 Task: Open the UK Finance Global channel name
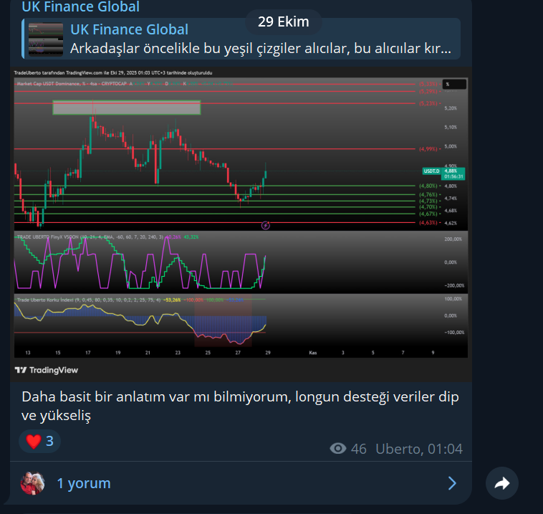pos(81,6)
